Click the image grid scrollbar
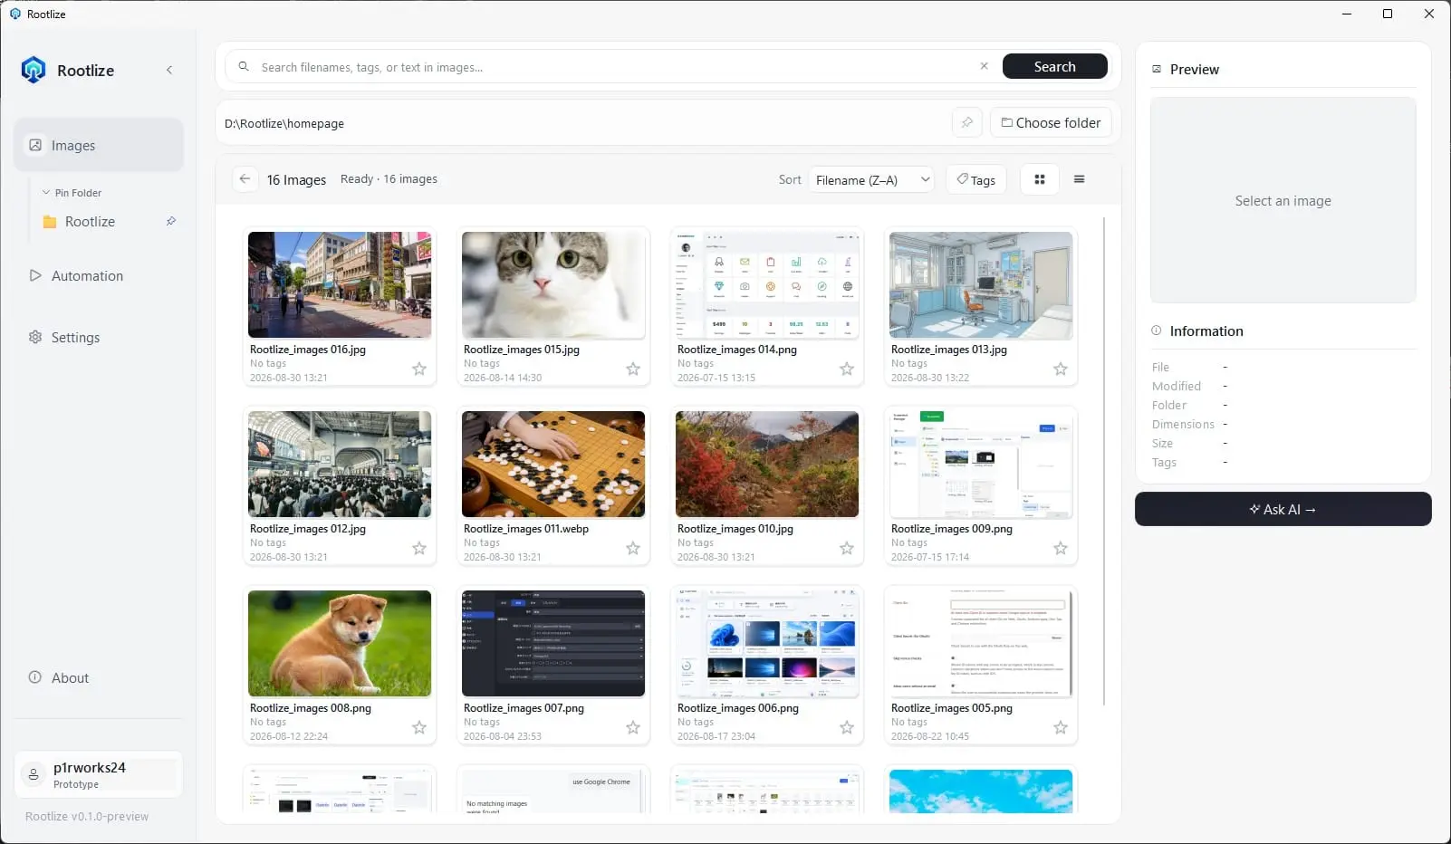This screenshot has height=844, width=1451. [x=1104, y=462]
